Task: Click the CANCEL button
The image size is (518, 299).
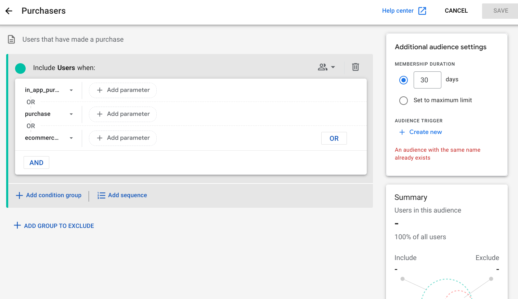Action: [456, 11]
